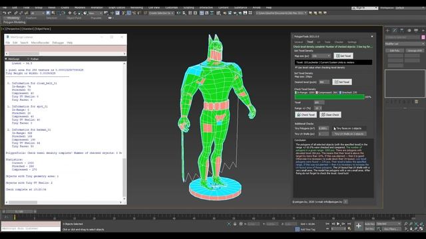Click the Clean Check button
Image resolution: width=426 pixels, height=239 pixels.
(x=330, y=115)
